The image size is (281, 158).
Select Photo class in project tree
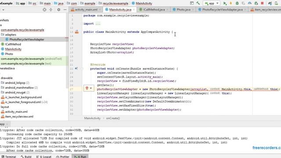pyautogui.click(x=7, y=54)
